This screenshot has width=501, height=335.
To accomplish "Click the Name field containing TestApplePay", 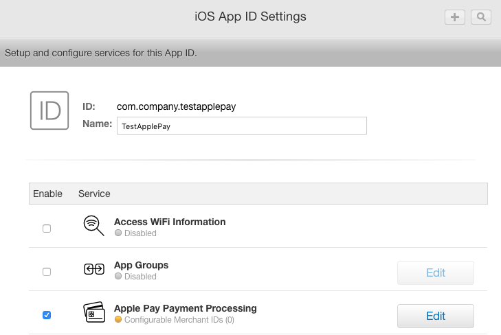I will coord(241,126).
